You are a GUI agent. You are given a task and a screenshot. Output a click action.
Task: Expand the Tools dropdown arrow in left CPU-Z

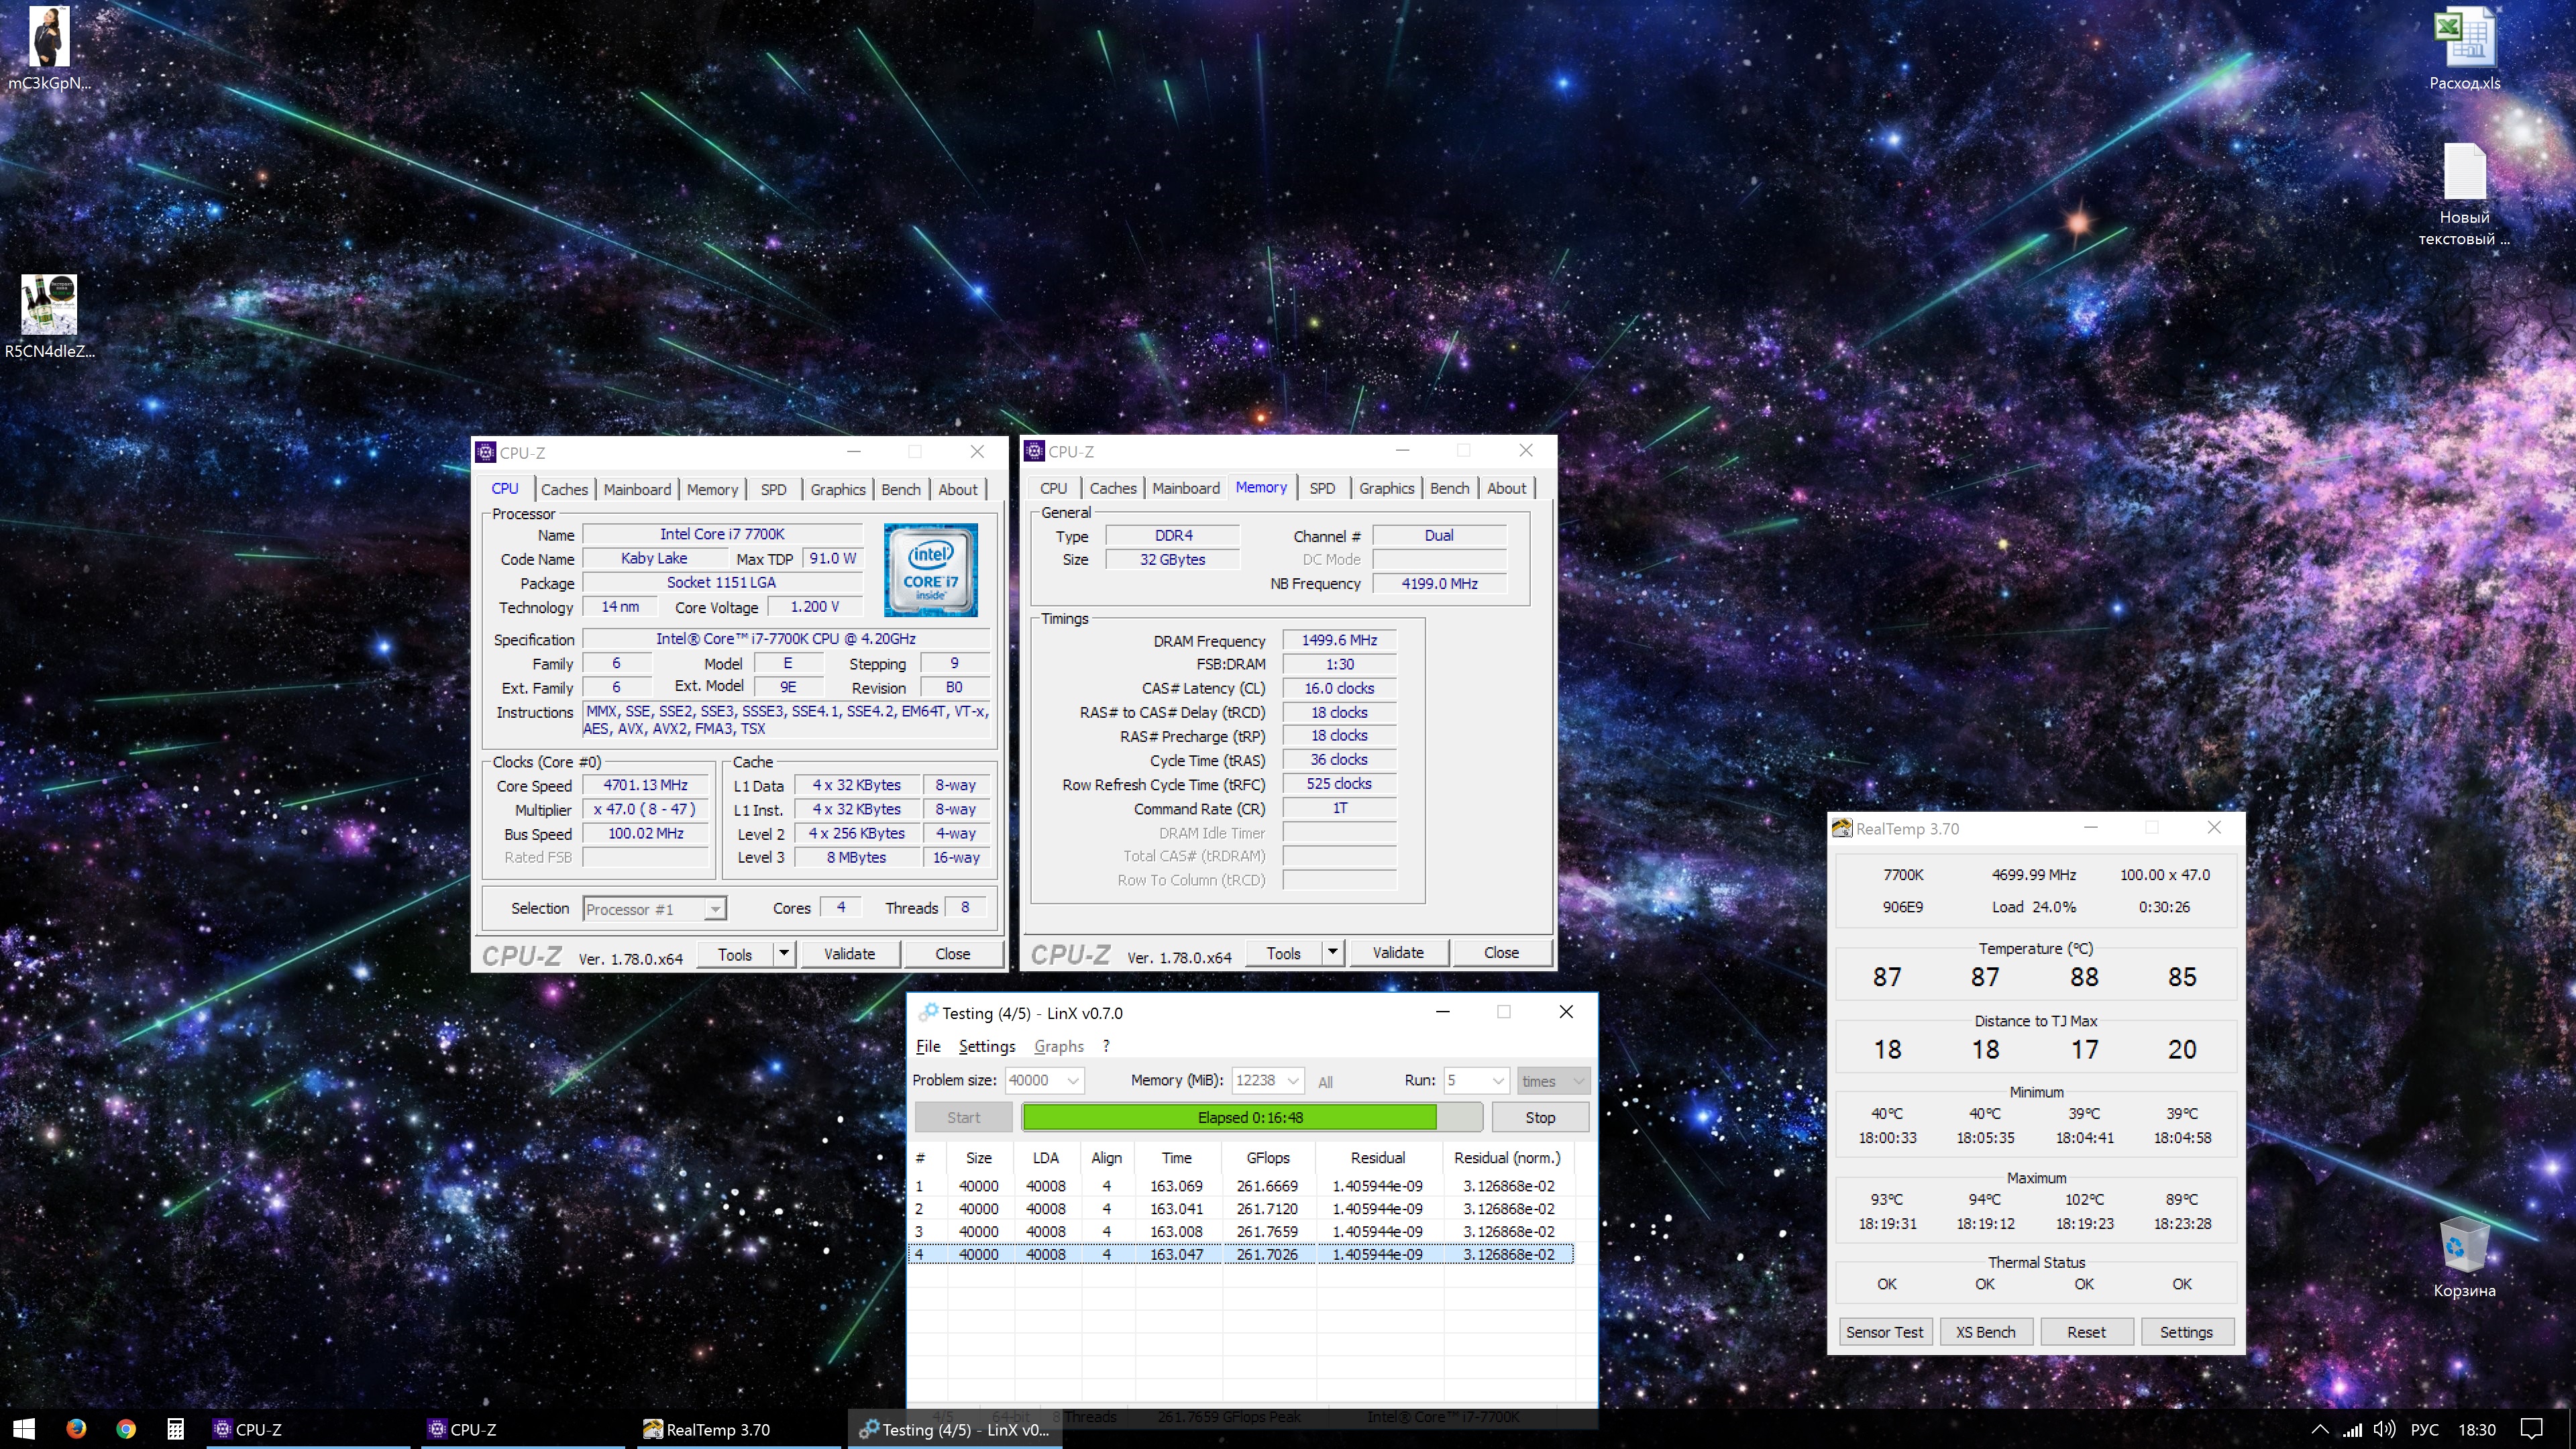click(x=784, y=954)
